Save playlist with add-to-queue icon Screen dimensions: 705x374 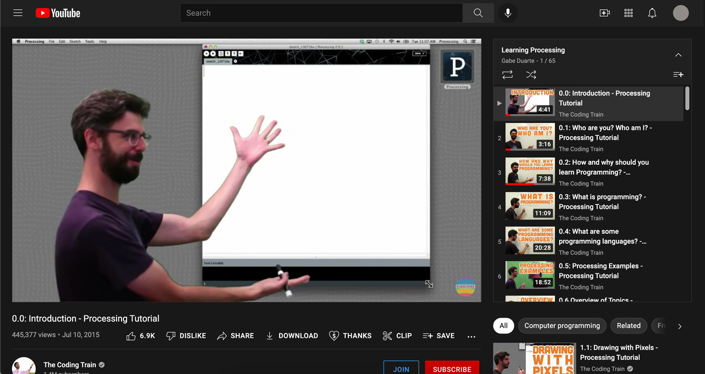click(x=678, y=75)
